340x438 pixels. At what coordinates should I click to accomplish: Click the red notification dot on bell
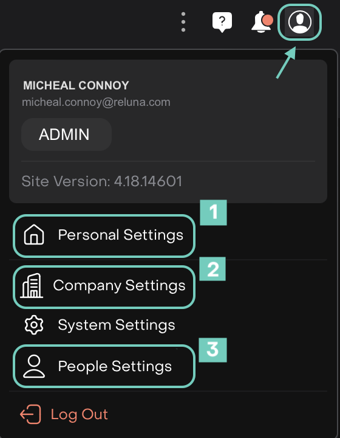click(268, 21)
